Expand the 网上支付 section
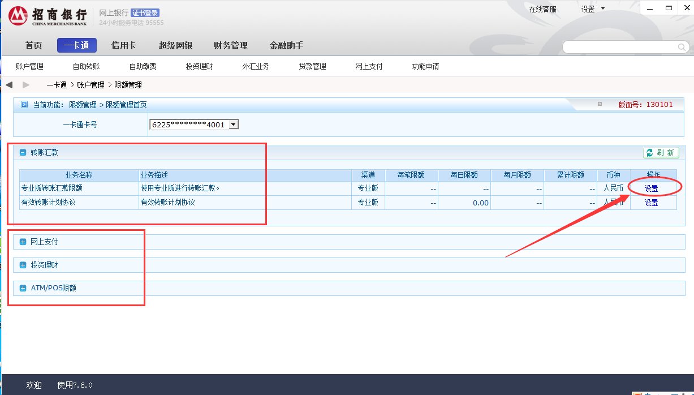The height and width of the screenshot is (395, 694). click(x=23, y=242)
